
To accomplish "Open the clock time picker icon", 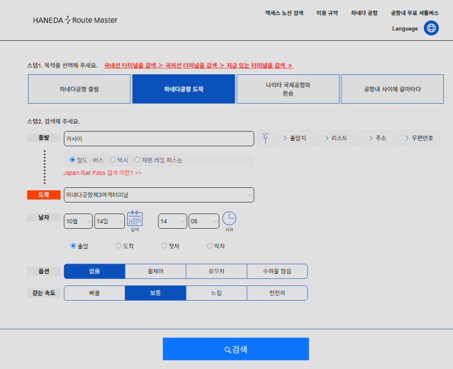I will pos(229,218).
